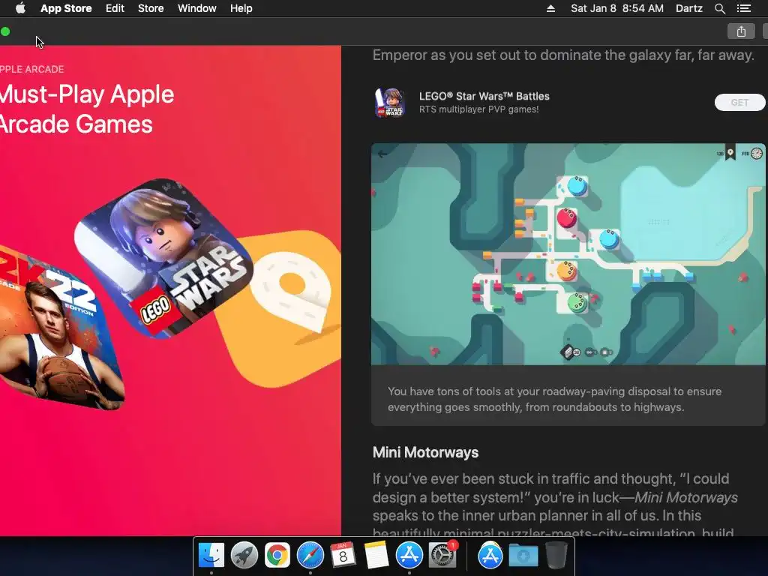Viewport: 768px width, 576px height.
Task: Open the Edit menu
Action: [115, 8]
